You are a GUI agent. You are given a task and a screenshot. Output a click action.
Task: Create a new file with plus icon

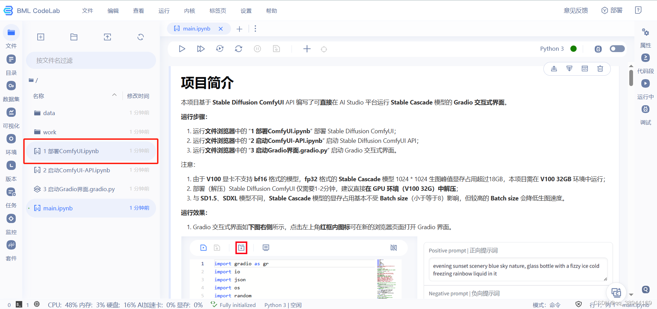point(41,37)
